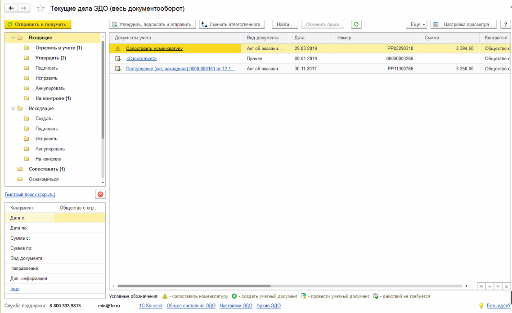Jump to last row with bottom arrow
Image resolution: width=512 pixels, height=313 pixels.
click(x=507, y=286)
